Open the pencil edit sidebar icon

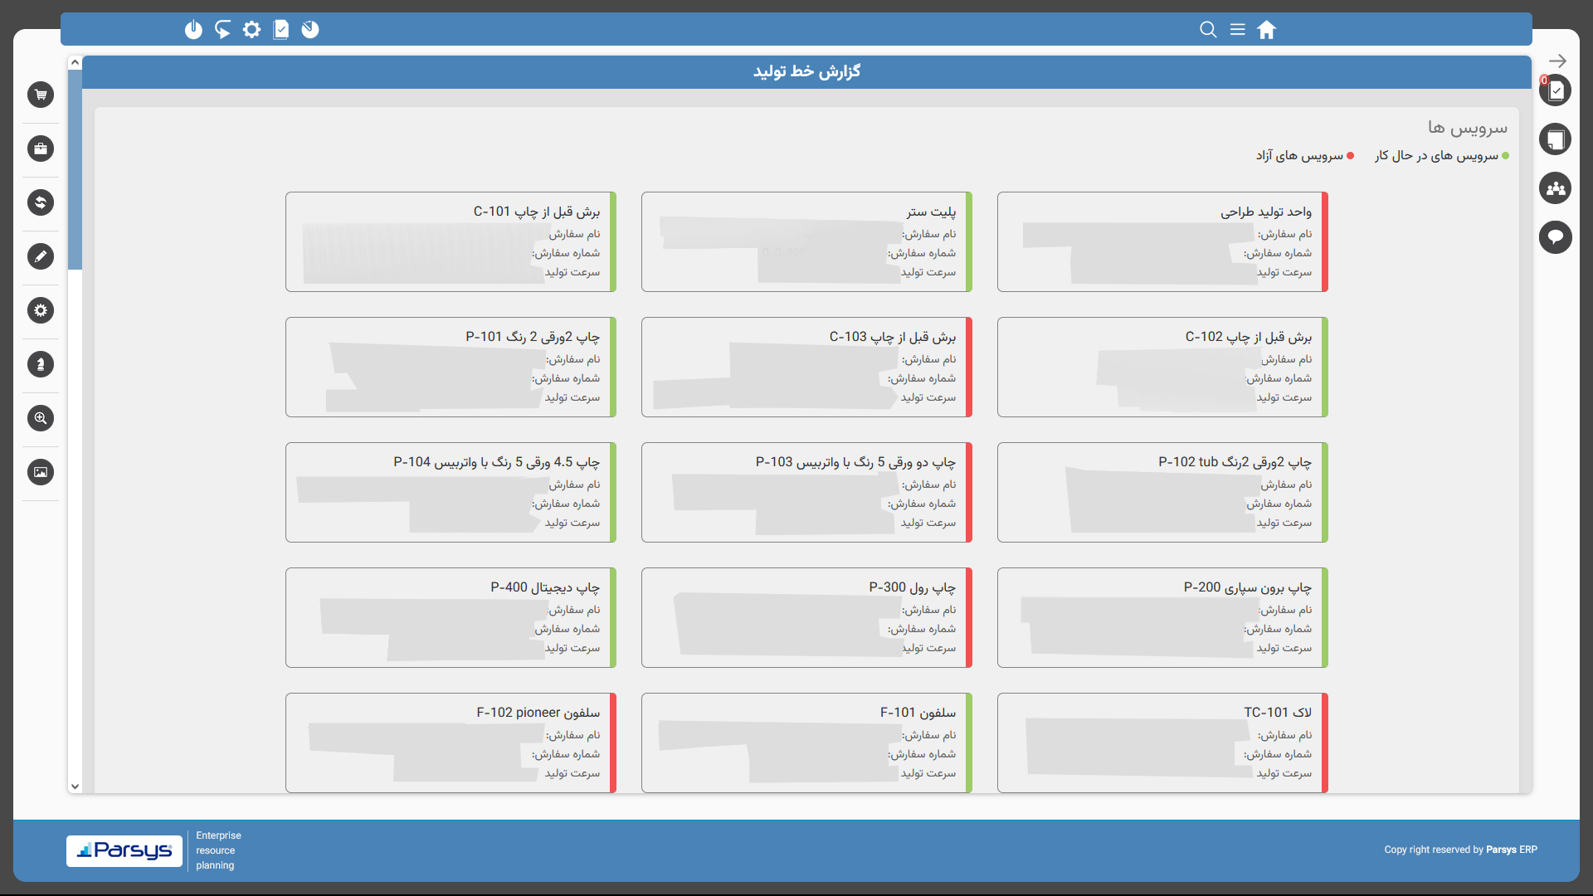(41, 256)
